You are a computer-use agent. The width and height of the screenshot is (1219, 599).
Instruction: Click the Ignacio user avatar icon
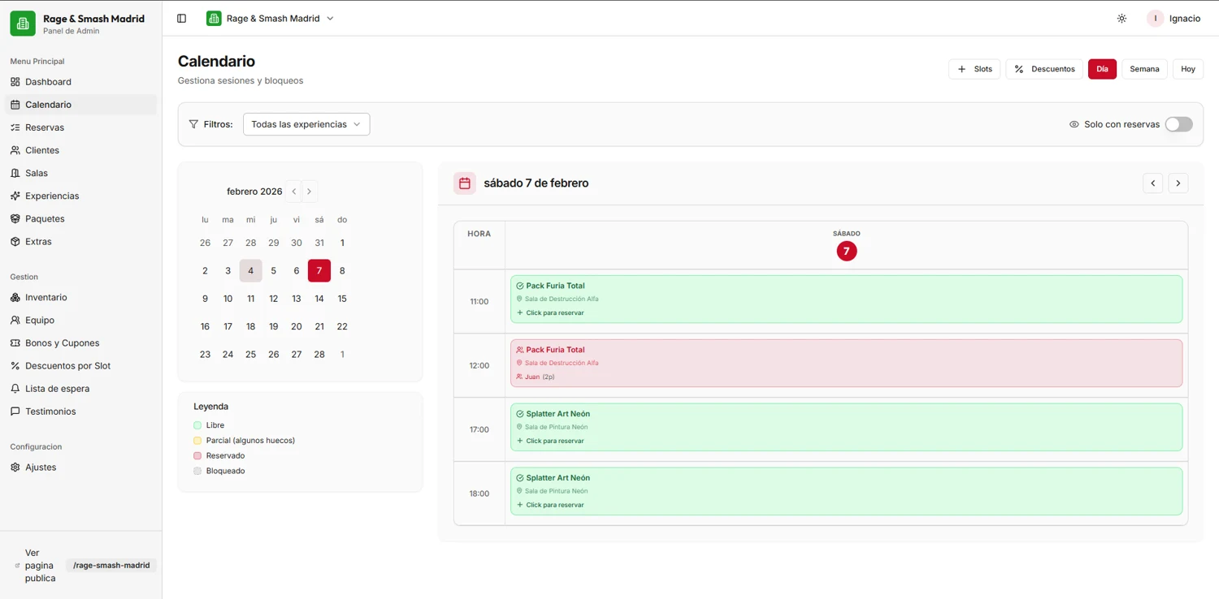[1156, 19]
